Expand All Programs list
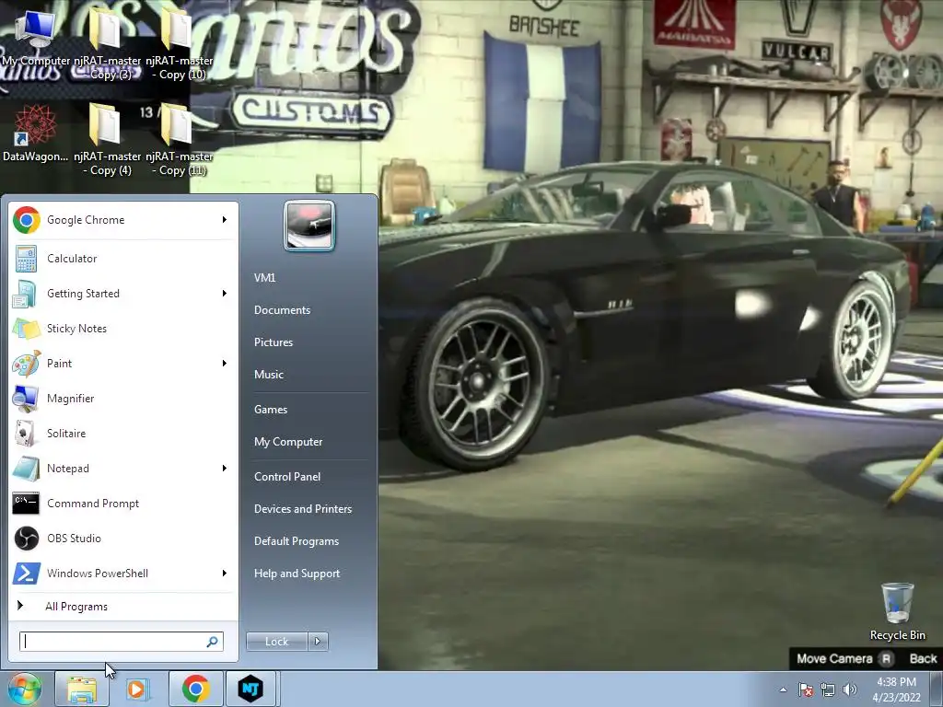 pos(122,607)
